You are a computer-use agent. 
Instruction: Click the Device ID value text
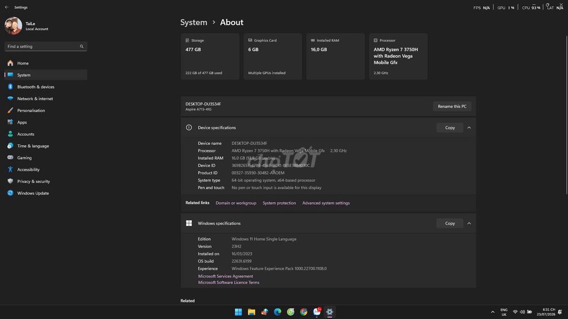coord(271,165)
